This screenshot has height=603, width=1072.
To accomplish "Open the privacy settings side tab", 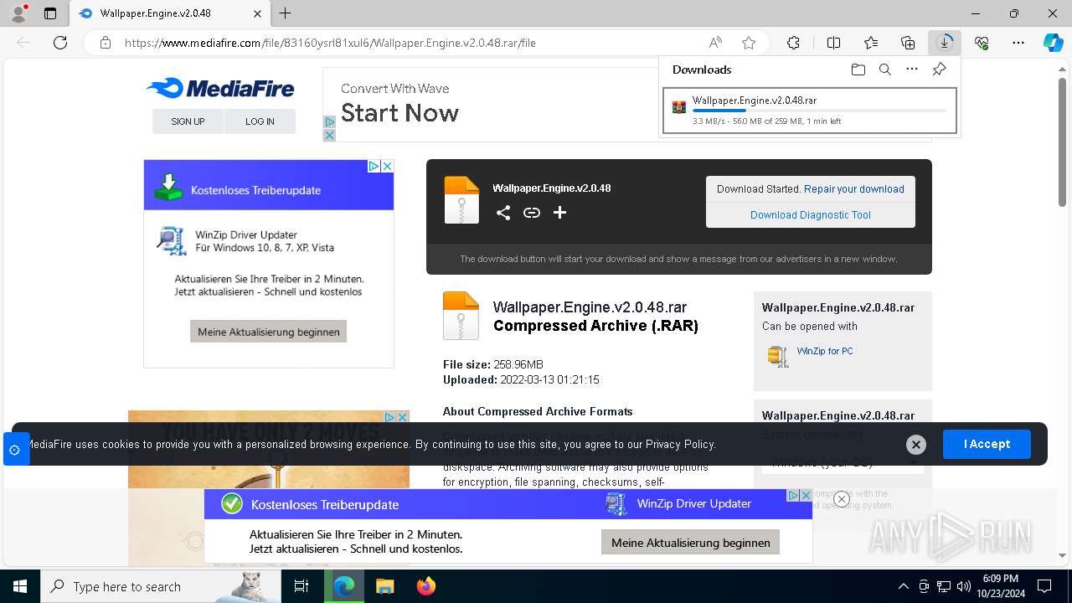I will [x=14, y=450].
